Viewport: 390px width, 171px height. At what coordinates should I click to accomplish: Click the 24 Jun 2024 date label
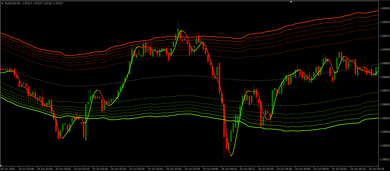(x=8, y=169)
